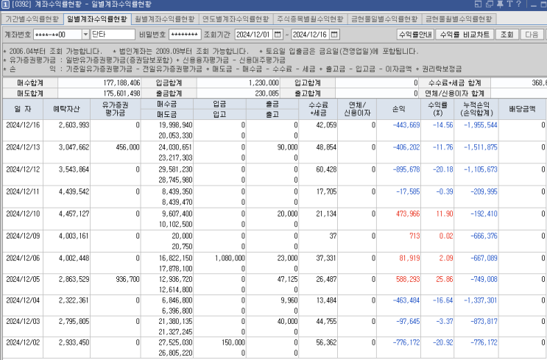Viewport: 547px width, 360px height.
Task: Focus the 비밀번호 password field
Action: pyautogui.click(x=185, y=35)
